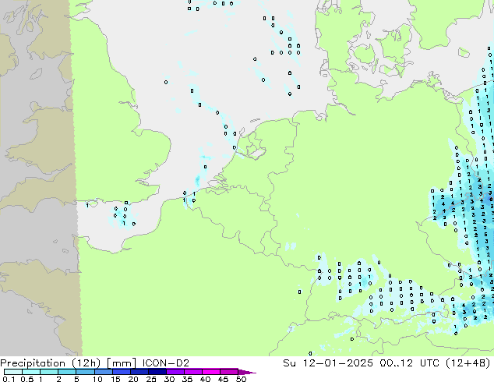Screen dimensions: 494x382
Task: Click the '[mm]' unit label
Action: point(122,363)
